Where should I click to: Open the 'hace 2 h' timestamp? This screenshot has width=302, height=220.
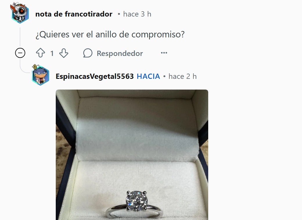click(182, 76)
